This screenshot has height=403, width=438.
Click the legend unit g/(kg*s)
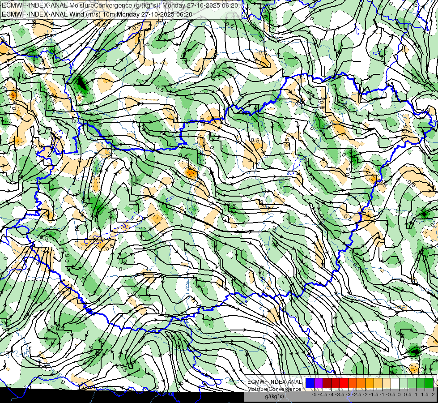point(274,397)
